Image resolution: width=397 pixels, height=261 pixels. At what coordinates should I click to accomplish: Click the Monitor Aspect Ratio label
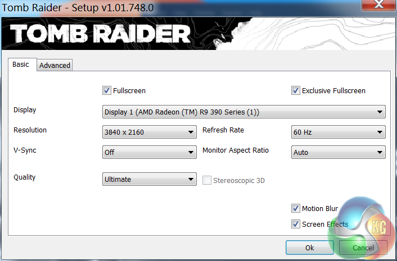(x=236, y=150)
